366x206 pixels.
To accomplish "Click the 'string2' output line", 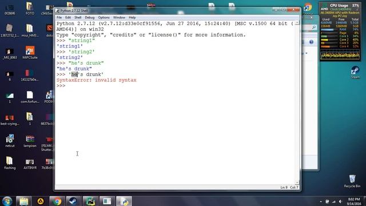I will coord(70,57).
